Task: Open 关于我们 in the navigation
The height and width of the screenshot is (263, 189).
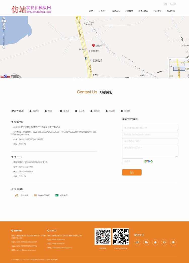Action: point(102,11)
